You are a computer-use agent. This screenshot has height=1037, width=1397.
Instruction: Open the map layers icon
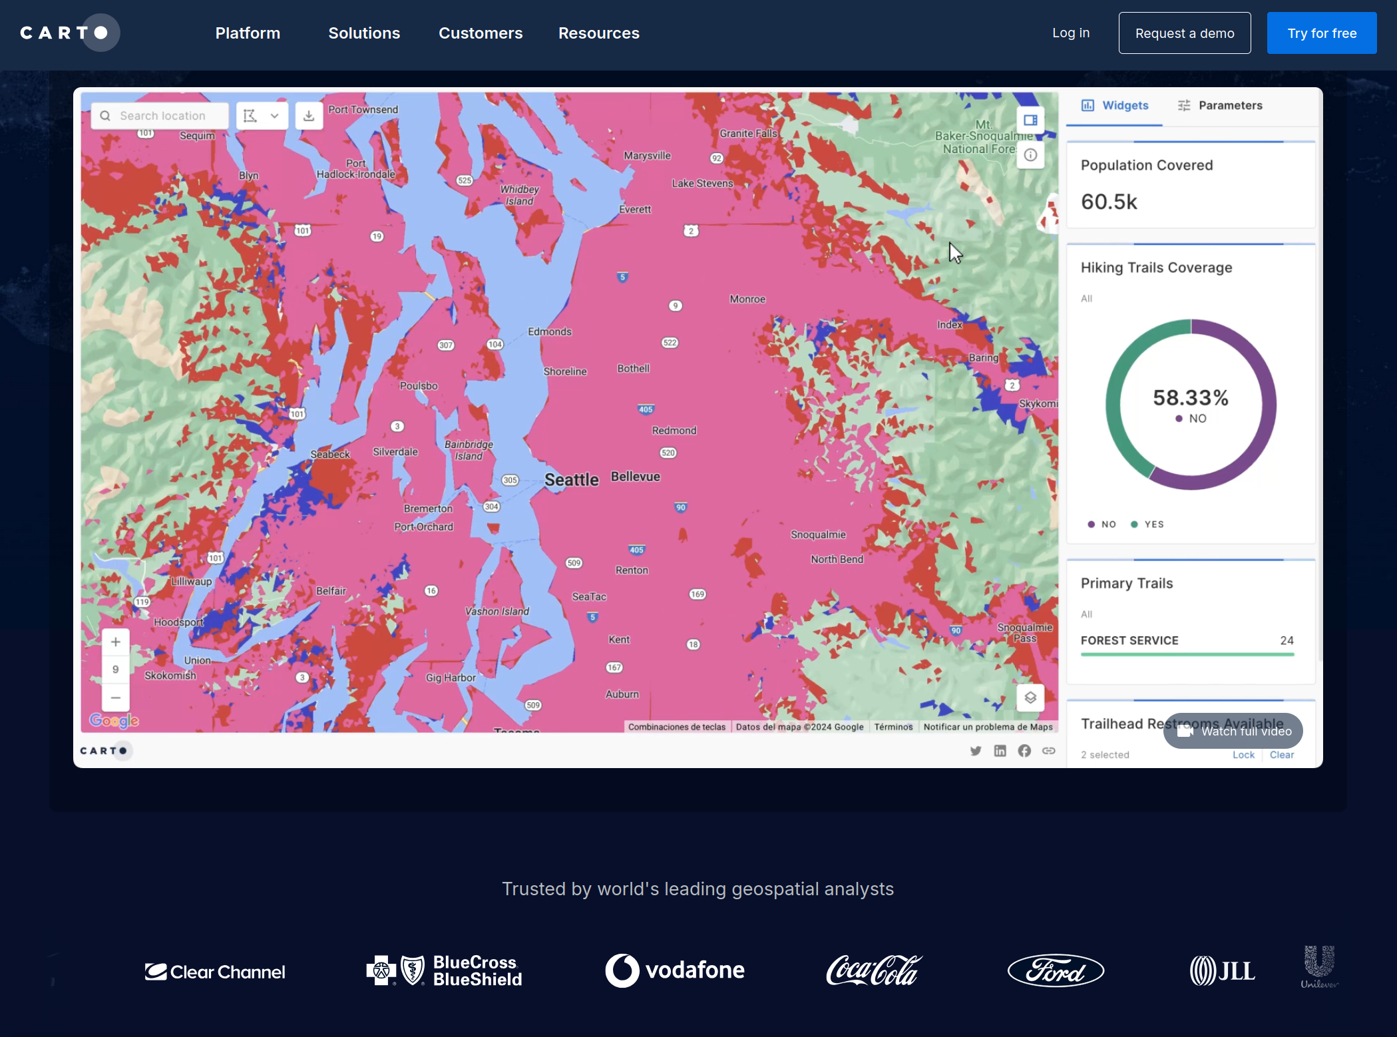point(1030,698)
